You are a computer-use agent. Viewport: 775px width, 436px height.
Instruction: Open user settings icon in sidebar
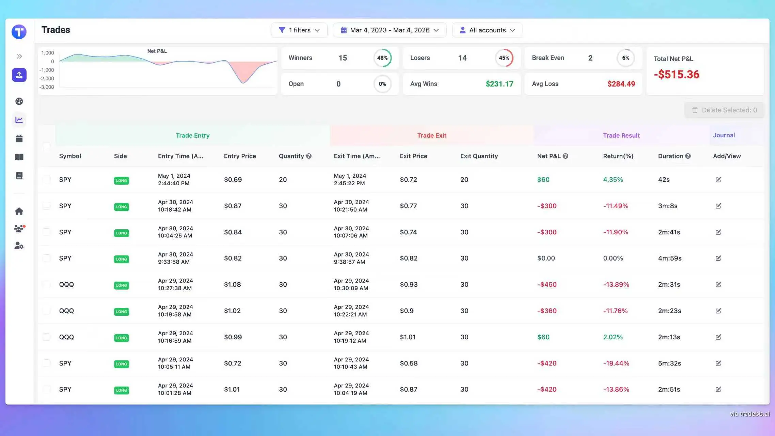(x=19, y=246)
